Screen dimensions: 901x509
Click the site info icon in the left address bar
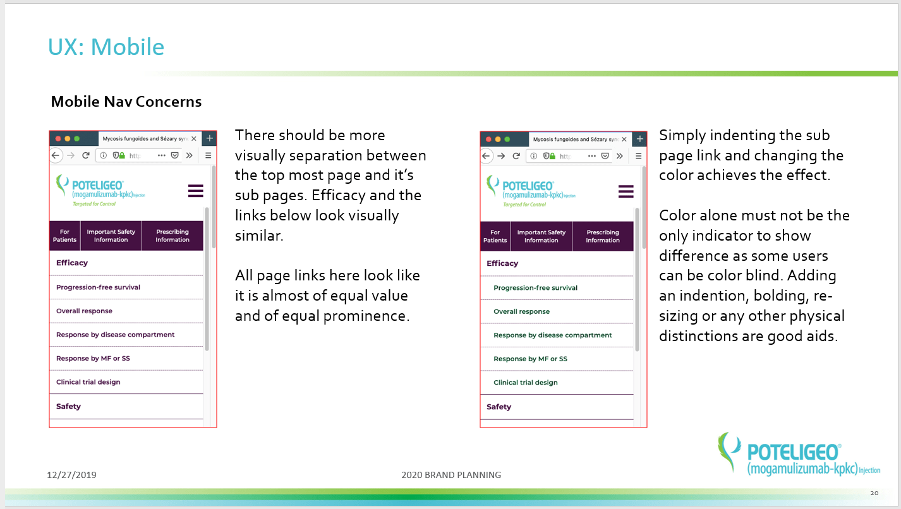pyautogui.click(x=104, y=155)
